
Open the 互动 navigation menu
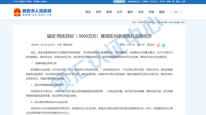pyautogui.click(x=141, y=12)
